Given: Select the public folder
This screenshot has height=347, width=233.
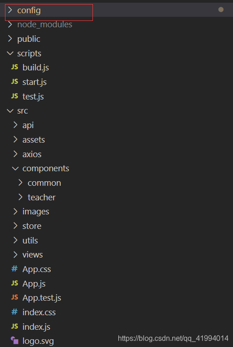Looking at the screenshot, I should [x=29, y=39].
